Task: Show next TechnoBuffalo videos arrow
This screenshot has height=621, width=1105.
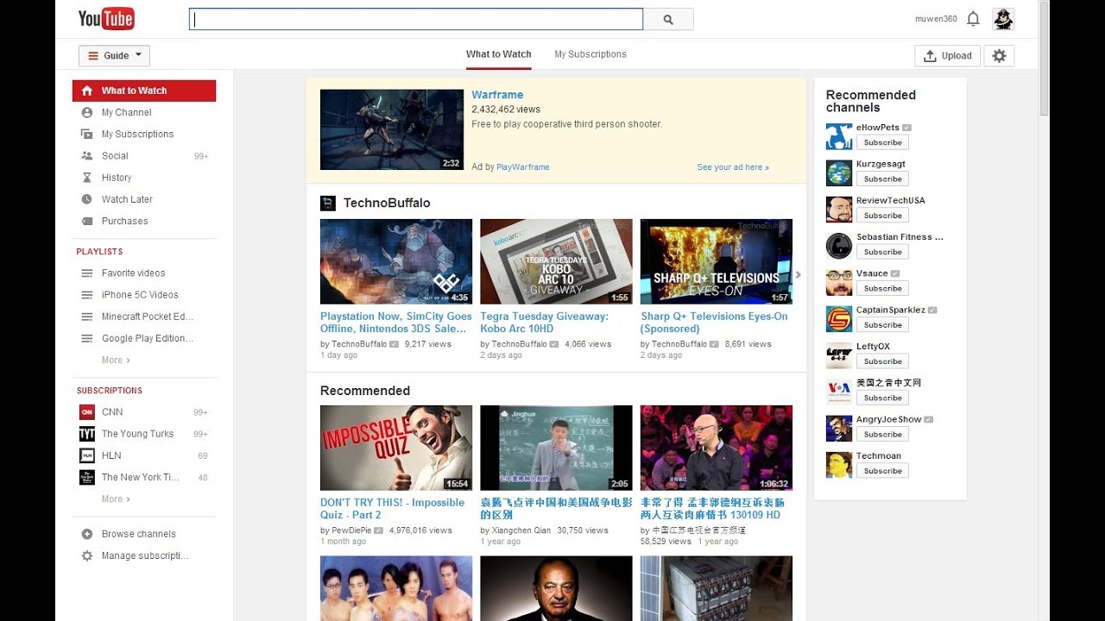Action: pos(798,275)
